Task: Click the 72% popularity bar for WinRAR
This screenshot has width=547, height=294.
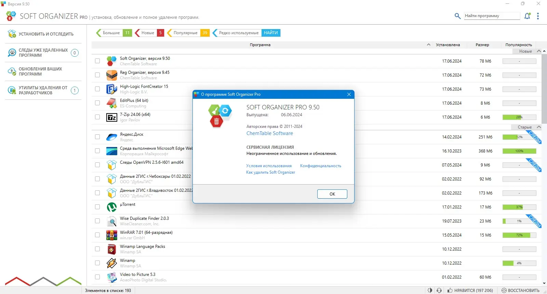Action: [x=519, y=235]
